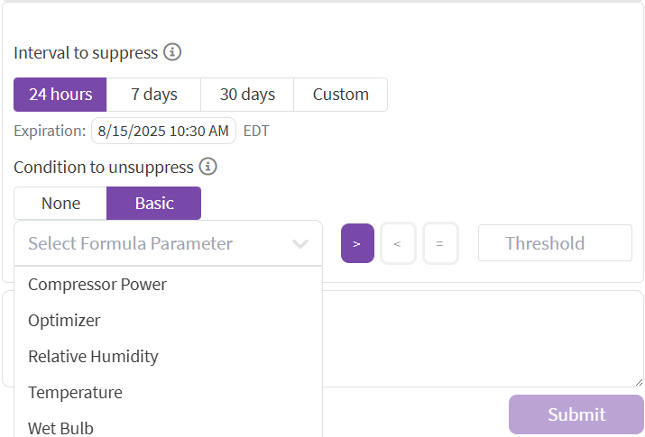The width and height of the screenshot is (645, 437).
Task: Collapse the Select Formula Parameter dropdown
Action: click(300, 243)
